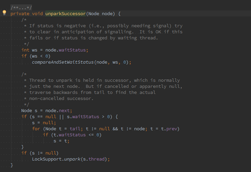Click the 's = null;' statement
This screenshot has height=172, width=251.
point(44,123)
